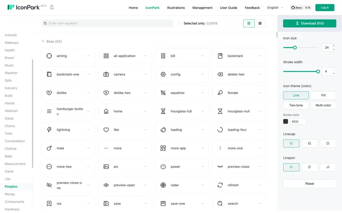Click the config gear icon
This screenshot has height=213, width=342.
[163, 74]
